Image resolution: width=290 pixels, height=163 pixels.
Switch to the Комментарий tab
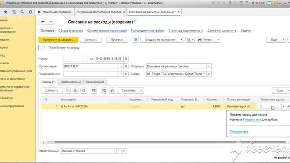[x=95, y=82]
